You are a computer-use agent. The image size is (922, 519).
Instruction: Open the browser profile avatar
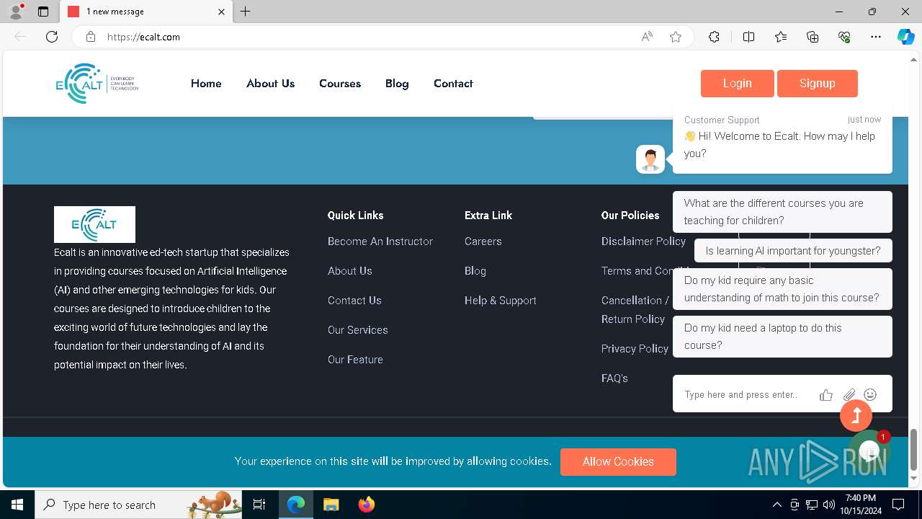click(15, 12)
